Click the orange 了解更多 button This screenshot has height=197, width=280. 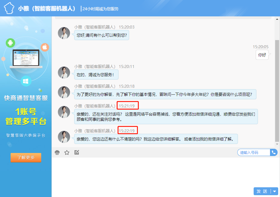[x=26, y=158]
